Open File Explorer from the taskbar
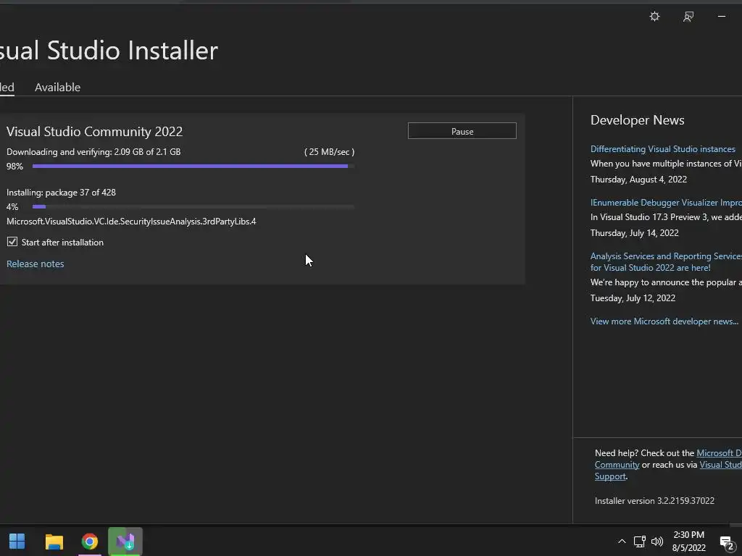Viewport: 742px width, 556px height. click(54, 542)
